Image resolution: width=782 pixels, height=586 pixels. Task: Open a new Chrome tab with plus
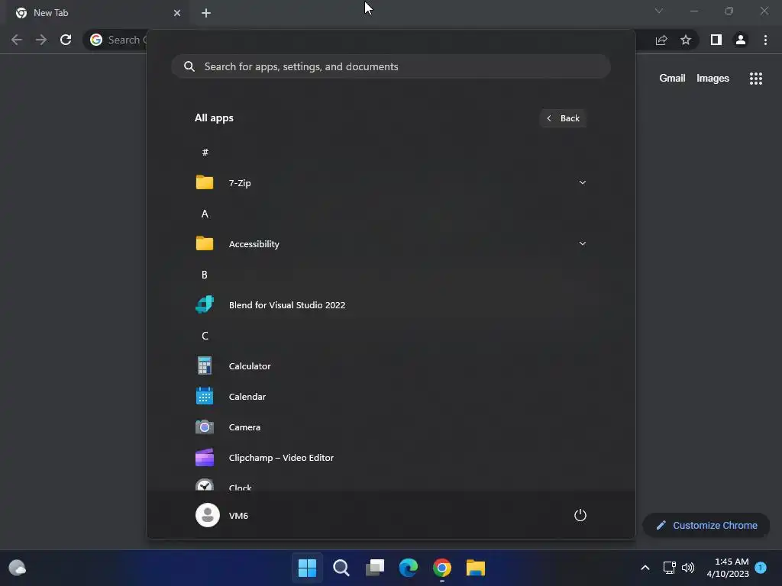click(x=206, y=13)
